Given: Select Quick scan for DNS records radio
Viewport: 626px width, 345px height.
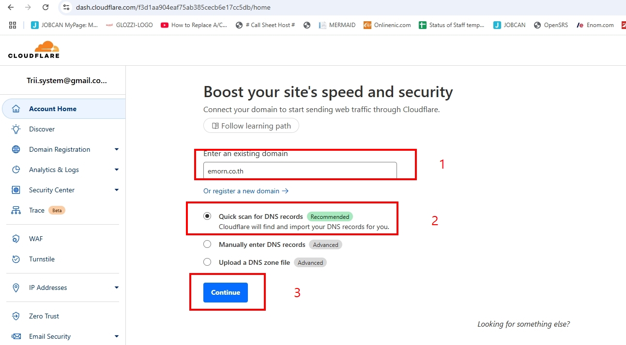Looking at the screenshot, I should [207, 216].
